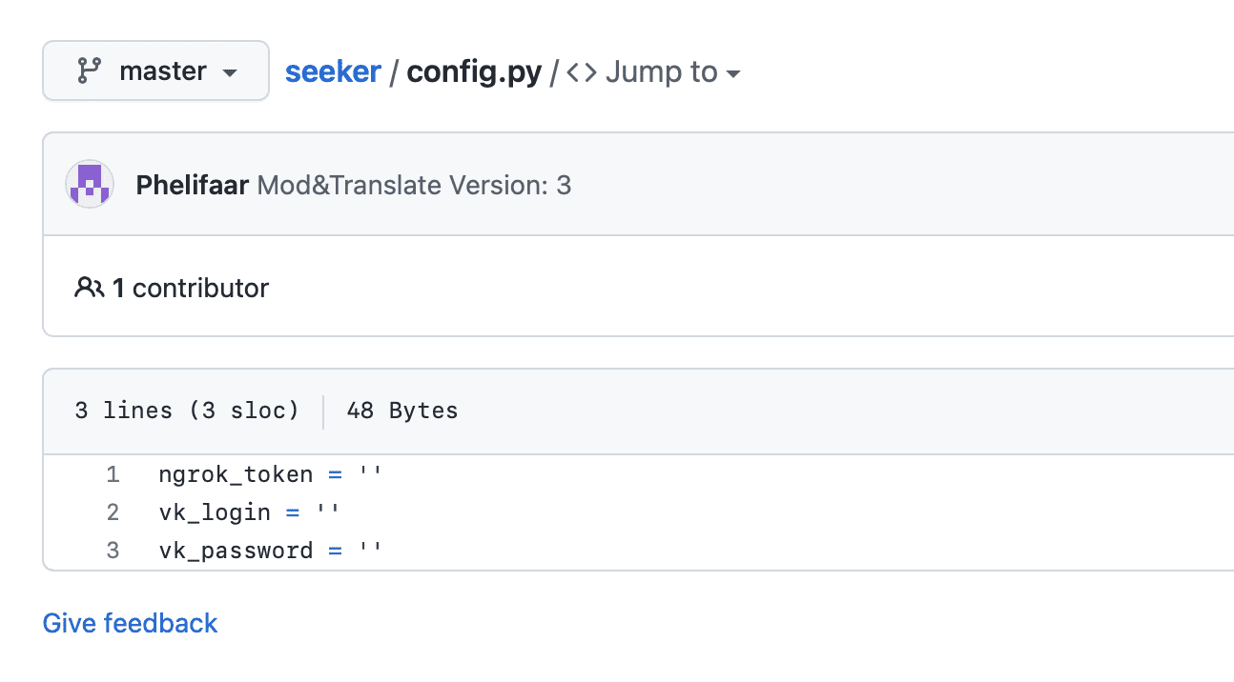
Task: Click the ngrok_token variable in the code
Action: coord(236,474)
